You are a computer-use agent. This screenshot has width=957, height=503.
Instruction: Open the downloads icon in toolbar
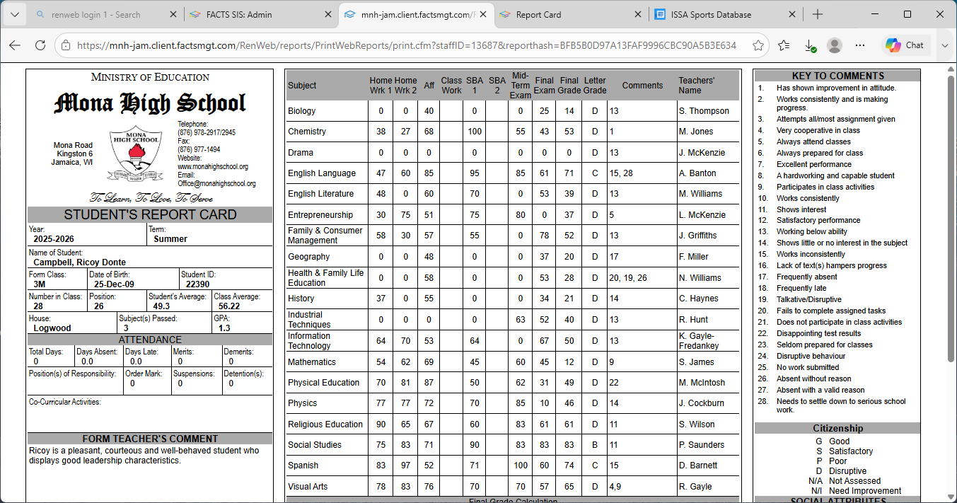(810, 45)
